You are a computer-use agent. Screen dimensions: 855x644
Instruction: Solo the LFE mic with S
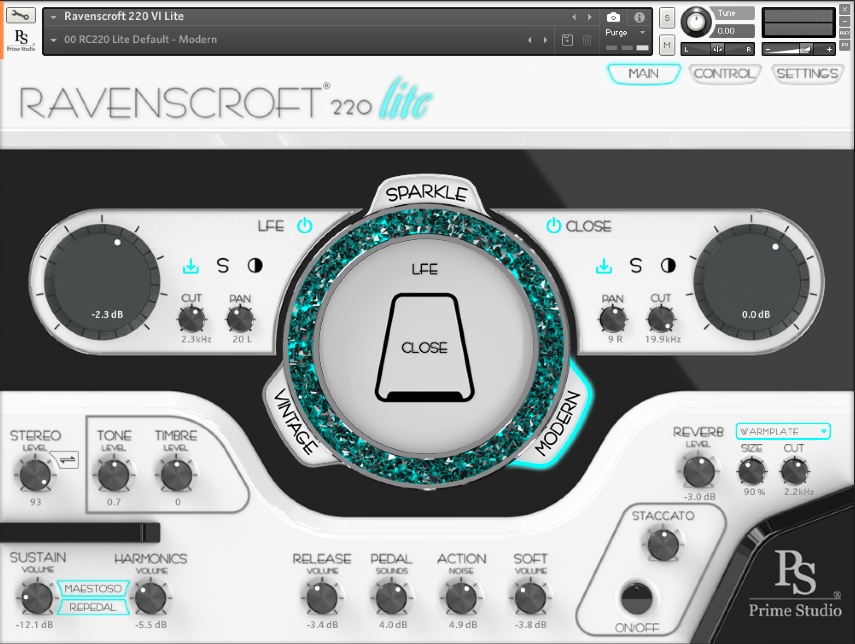point(223,266)
